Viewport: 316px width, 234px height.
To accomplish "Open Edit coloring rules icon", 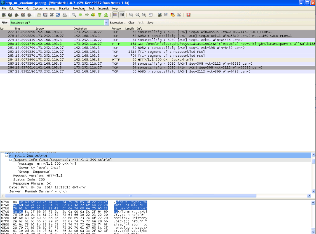I will click(173, 15).
